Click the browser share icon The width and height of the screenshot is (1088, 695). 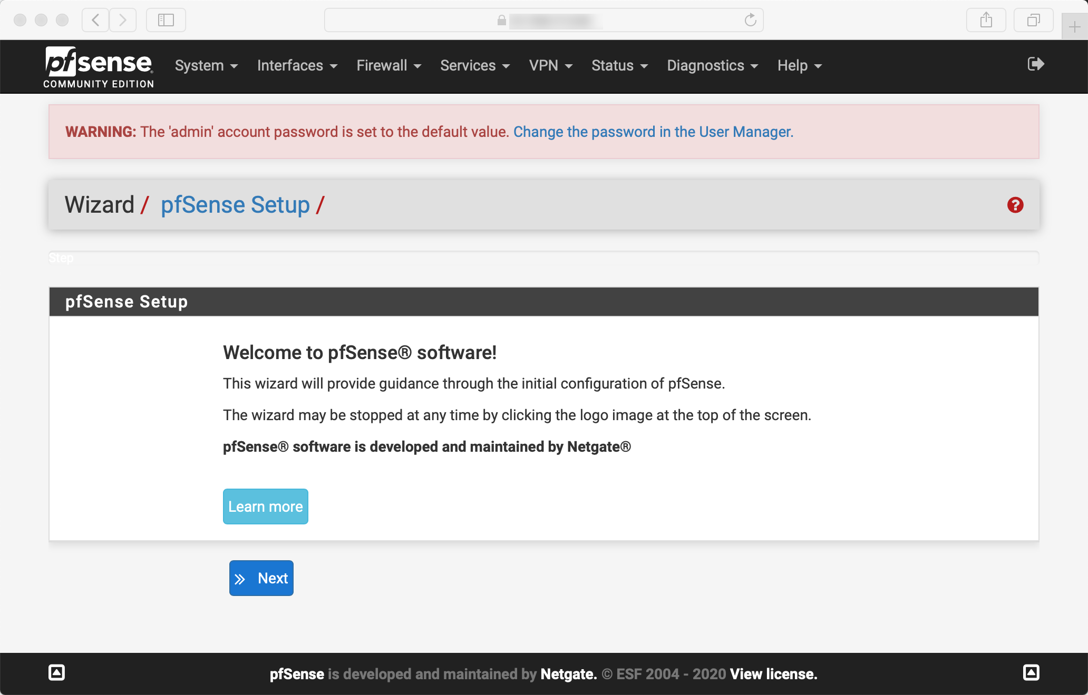(986, 20)
